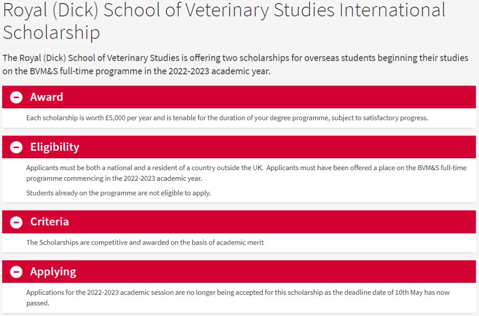Click the Applying section title
The height and width of the screenshot is (316, 479).
[x=53, y=272]
